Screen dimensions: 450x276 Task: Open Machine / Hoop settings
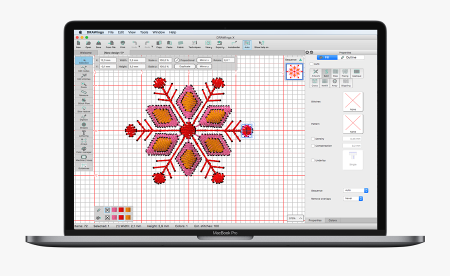coord(84,158)
